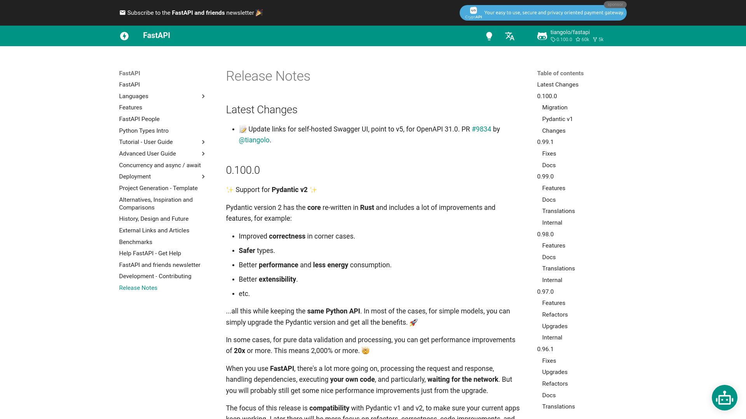The width and height of the screenshot is (746, 419).
Task: Expand the Deployment section chevron
Action: click(203, 177)
